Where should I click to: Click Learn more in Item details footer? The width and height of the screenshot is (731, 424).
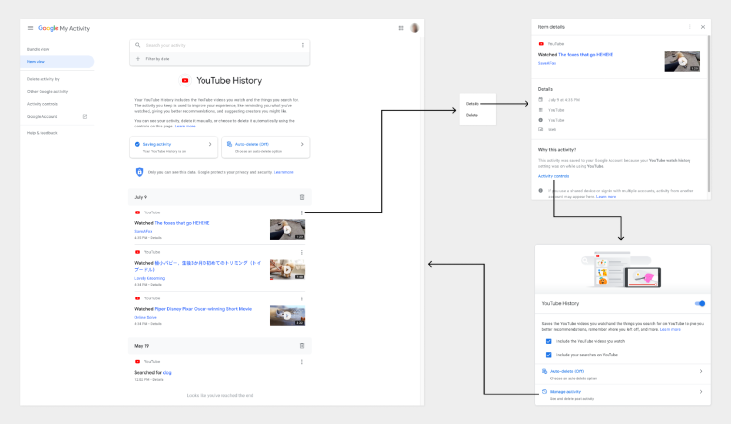(x=606, y=197)
